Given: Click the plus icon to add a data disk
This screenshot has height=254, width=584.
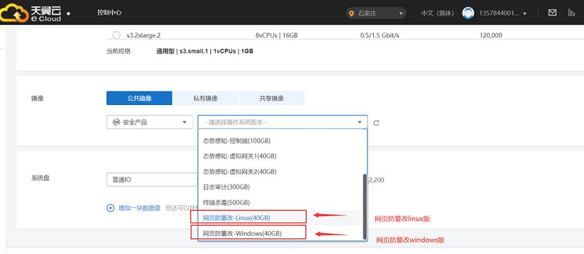Looking at the screenshot, I should [x=110, y=208].
